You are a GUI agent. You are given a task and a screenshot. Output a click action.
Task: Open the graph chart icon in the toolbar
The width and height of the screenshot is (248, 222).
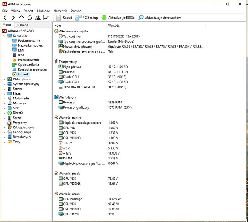point(46,18)
